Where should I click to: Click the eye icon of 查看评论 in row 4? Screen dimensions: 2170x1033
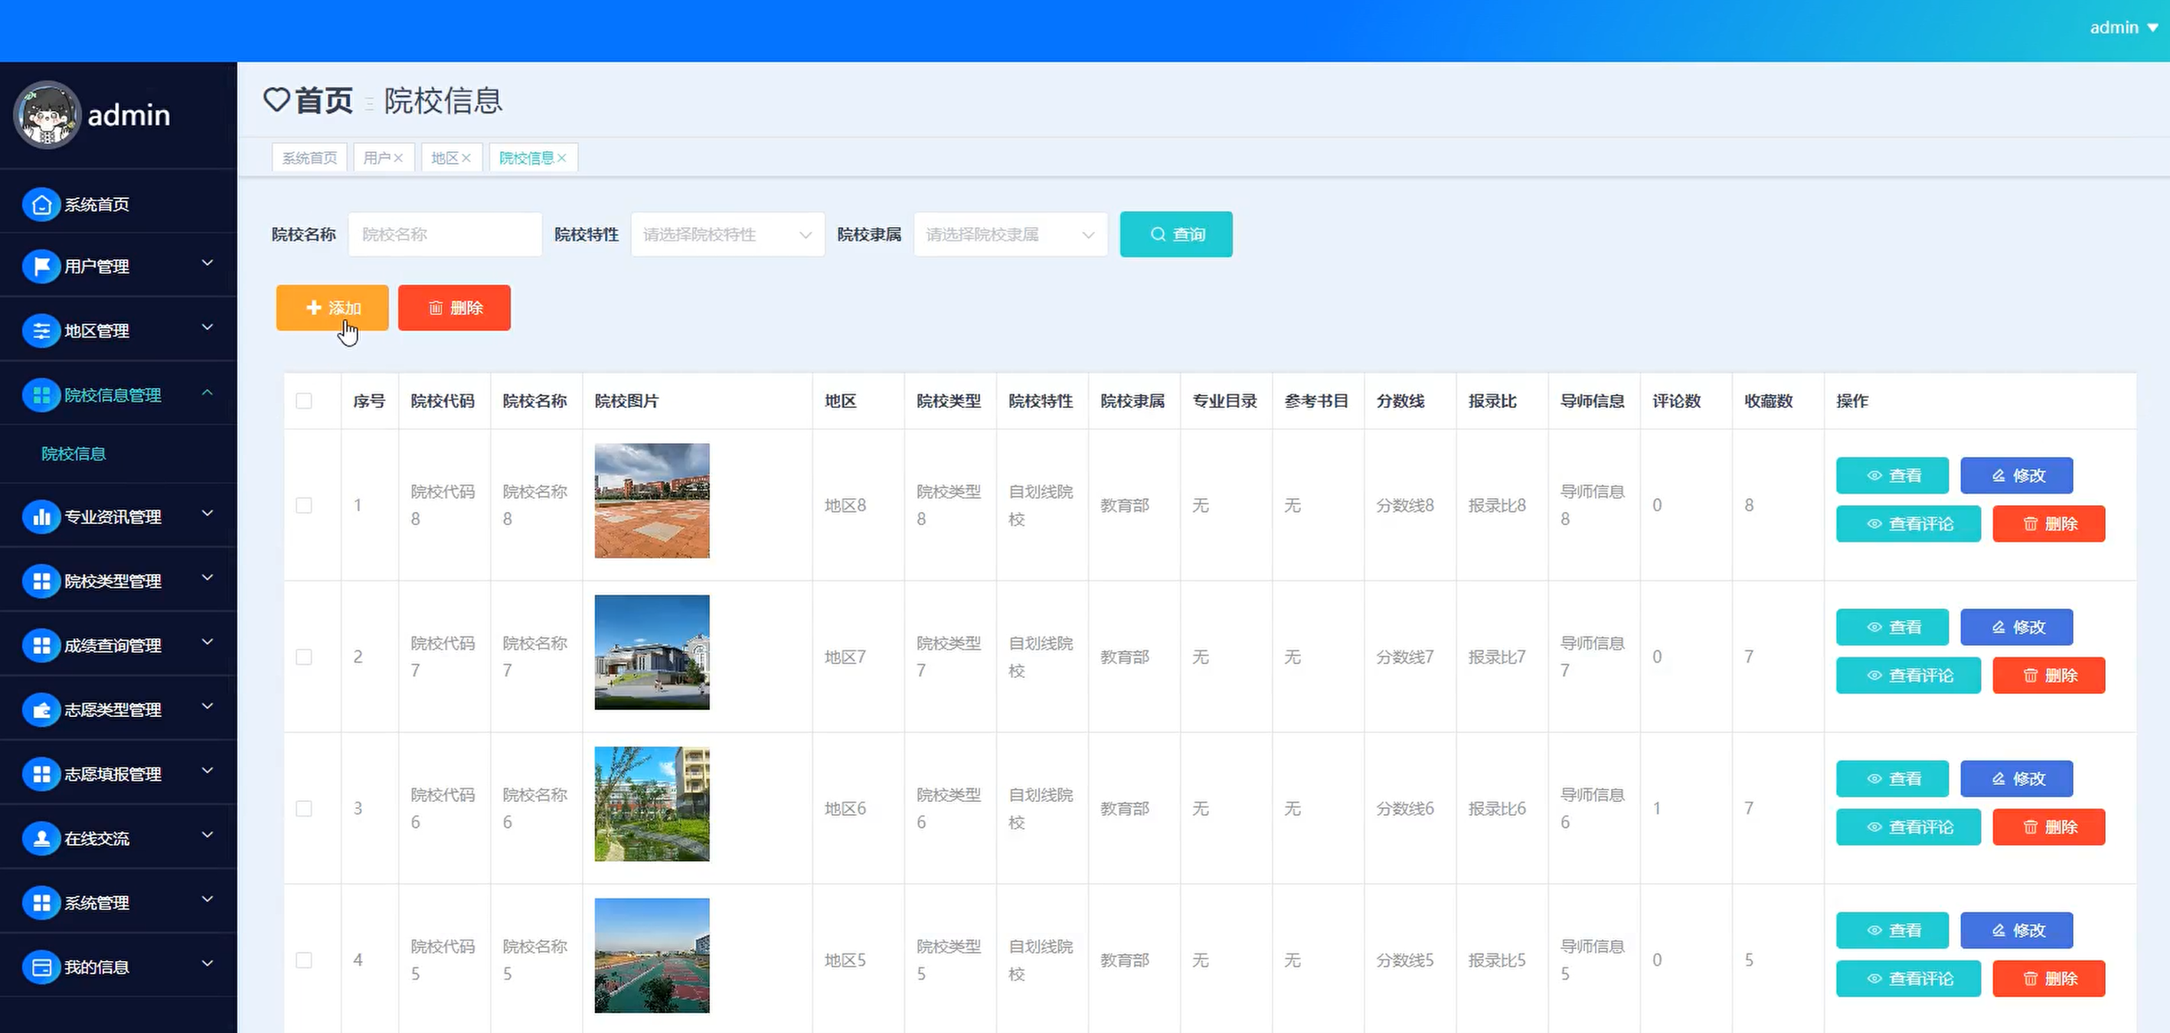[x=1874, y=978]
